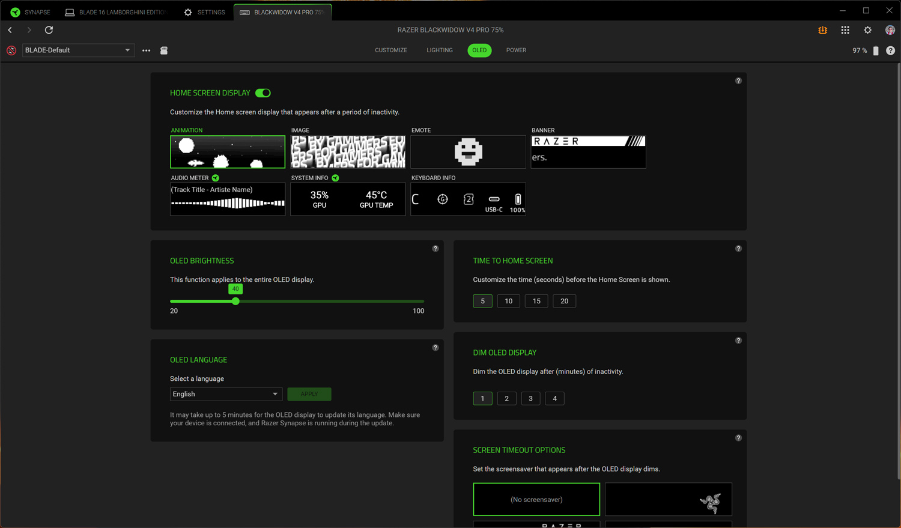
Task: Click the Razer BlackWidow V4 Pro 75% title
Action: coord(450,30)
